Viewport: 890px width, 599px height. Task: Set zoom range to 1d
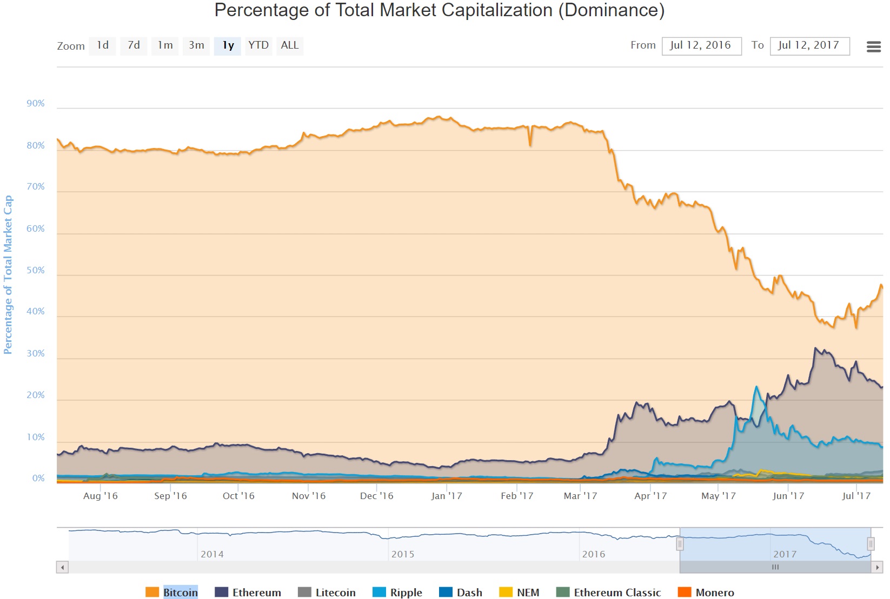click(103, 45)
